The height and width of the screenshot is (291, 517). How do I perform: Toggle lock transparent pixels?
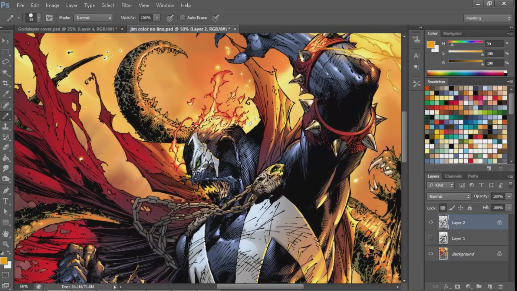pyautogui.click(x=443, y=208)
